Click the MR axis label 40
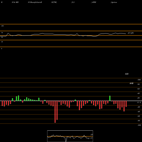This screenshot has width=142, height=142. pyautogui.click(x=139, y=93)
